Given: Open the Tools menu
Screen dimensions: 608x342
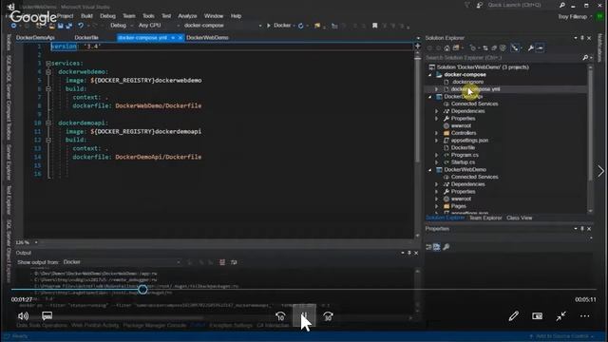Looking at the screenshot, I should coord(148,16).
